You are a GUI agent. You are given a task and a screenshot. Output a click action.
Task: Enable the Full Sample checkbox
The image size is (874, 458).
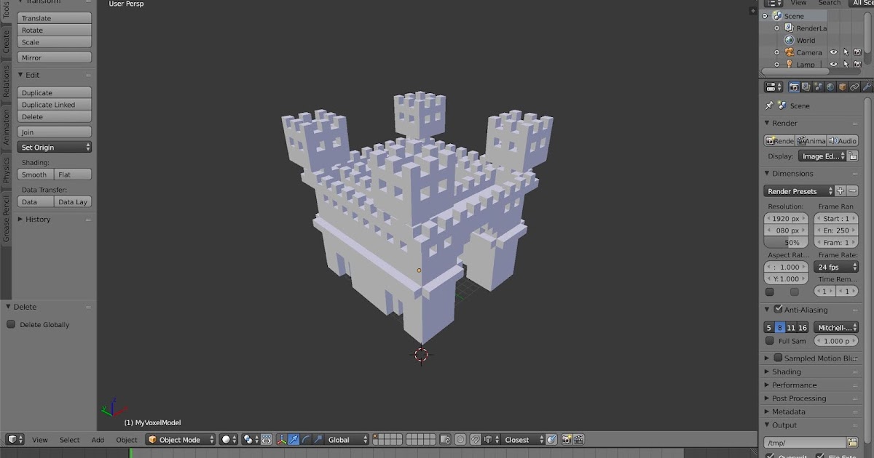coord(770,340)
